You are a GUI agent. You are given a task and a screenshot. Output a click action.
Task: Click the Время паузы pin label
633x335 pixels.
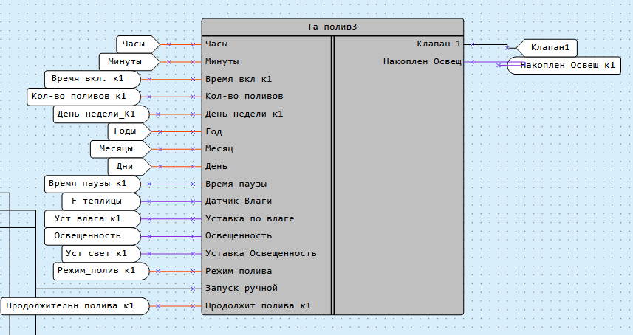pyautogui.click(x=236, y=184)
